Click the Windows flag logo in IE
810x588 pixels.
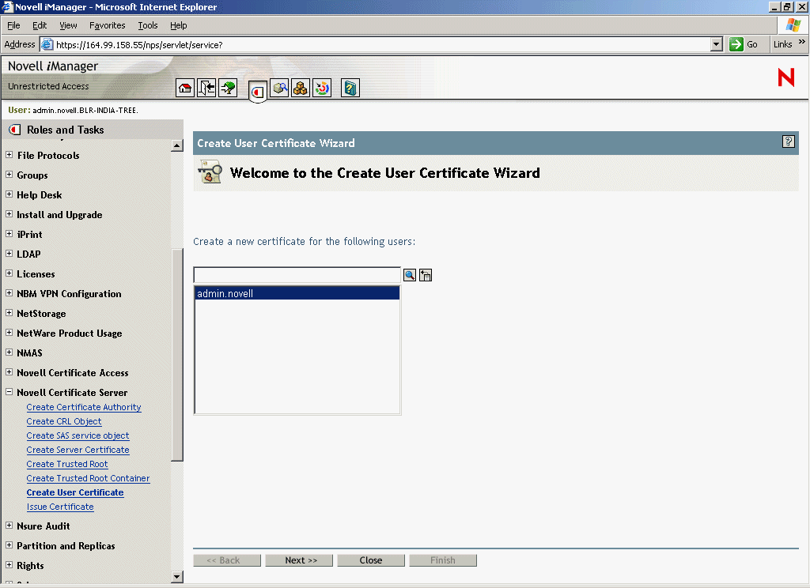click(793, 24)
